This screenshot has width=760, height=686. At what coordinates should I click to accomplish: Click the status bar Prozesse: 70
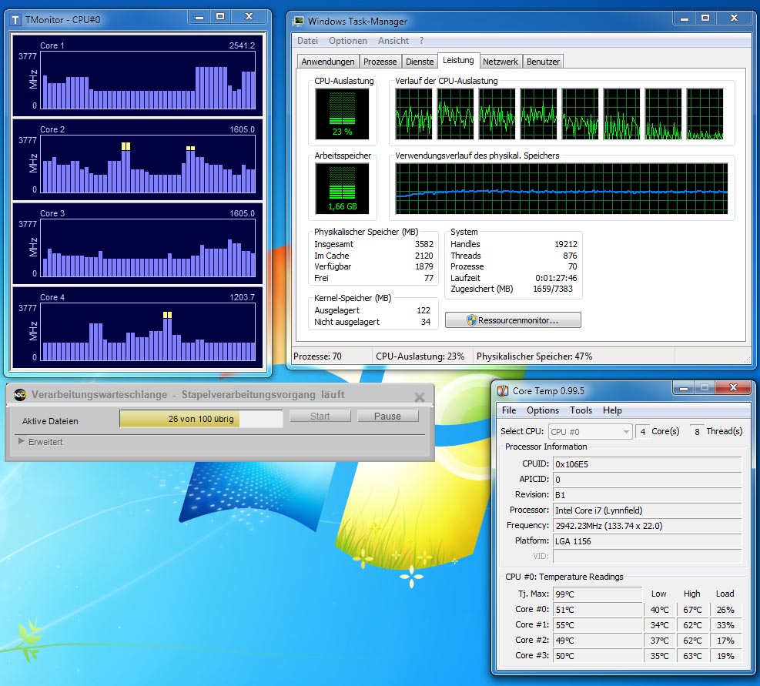[x=317, y=356]
